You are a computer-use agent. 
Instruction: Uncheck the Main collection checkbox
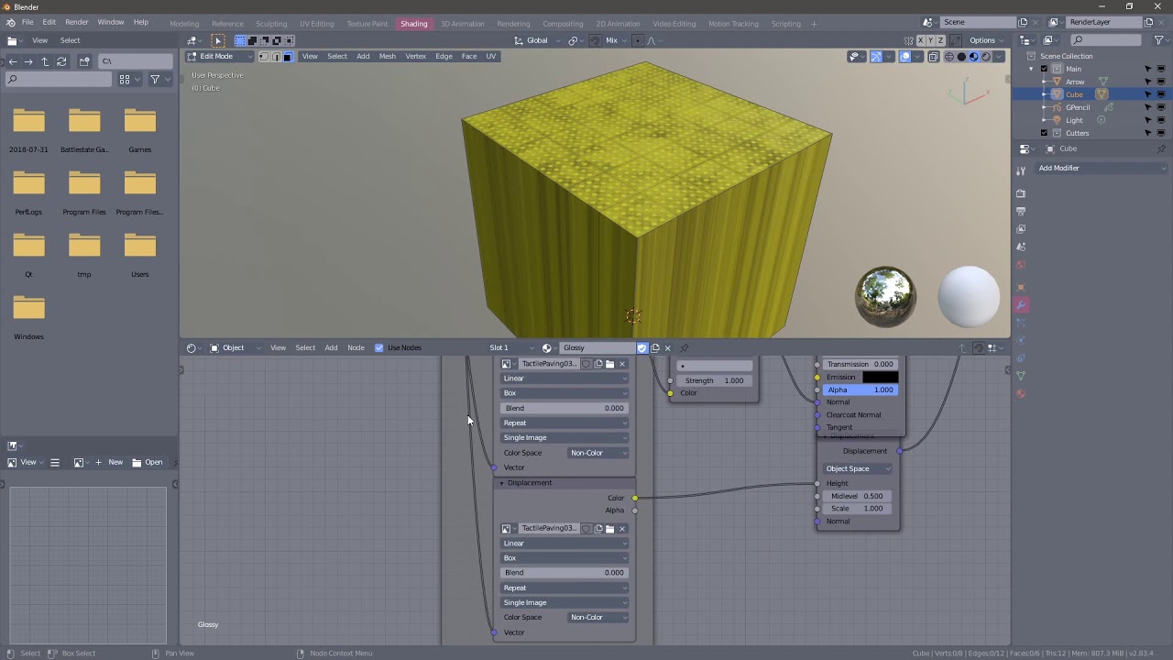tap(1044, 69)
